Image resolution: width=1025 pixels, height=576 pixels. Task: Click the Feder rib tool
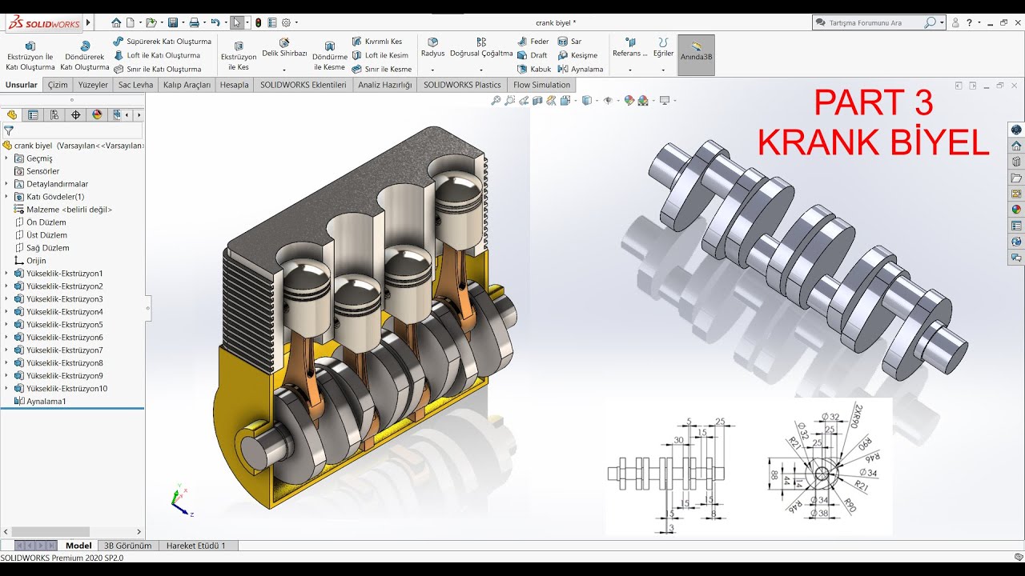(x=533, y=42)
